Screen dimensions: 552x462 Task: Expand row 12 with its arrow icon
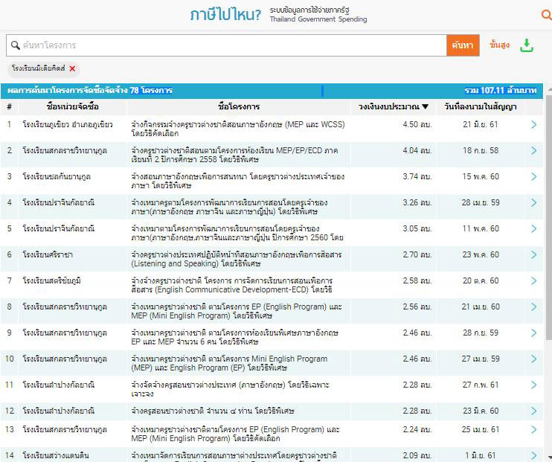coord(533,411)
